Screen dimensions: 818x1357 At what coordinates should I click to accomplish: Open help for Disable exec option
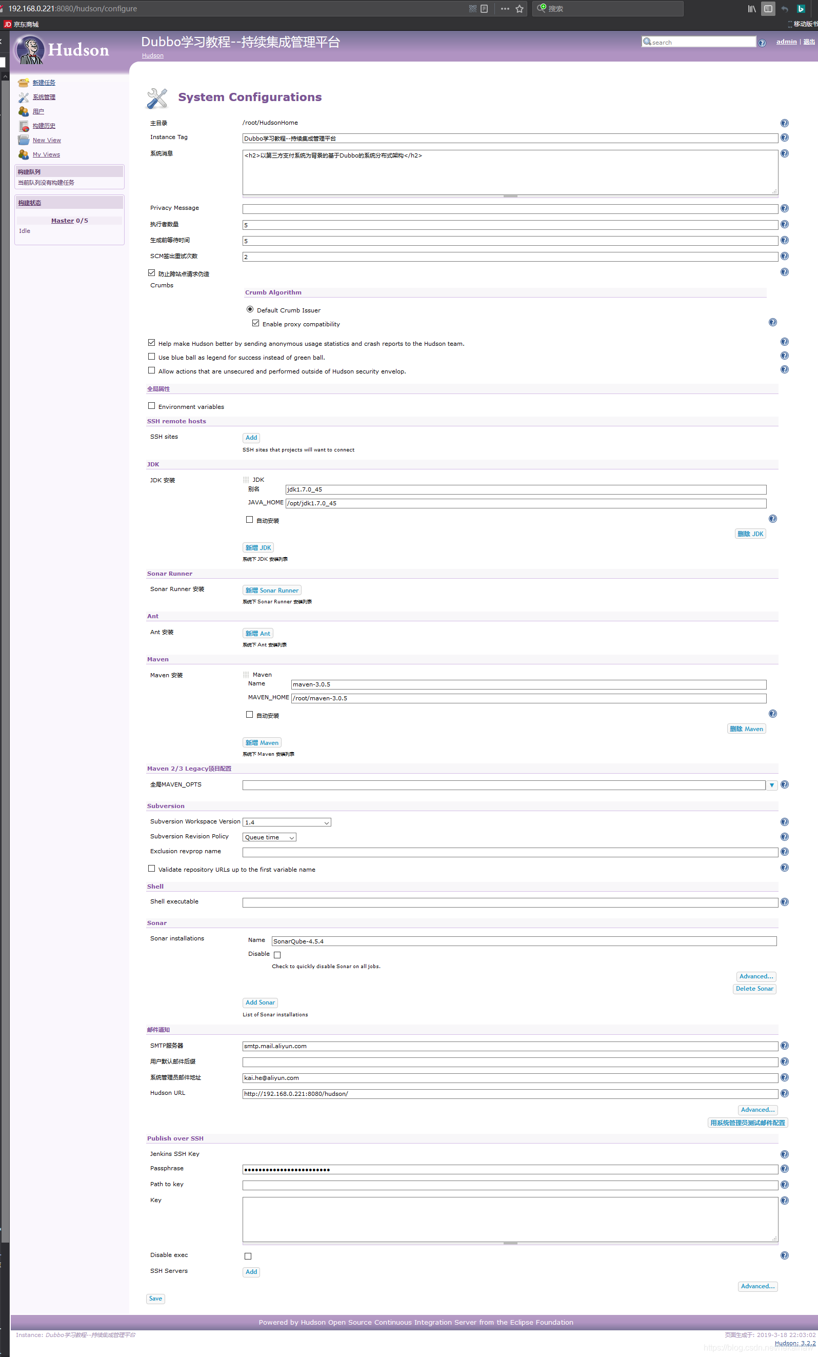[x=785, y=1255]
